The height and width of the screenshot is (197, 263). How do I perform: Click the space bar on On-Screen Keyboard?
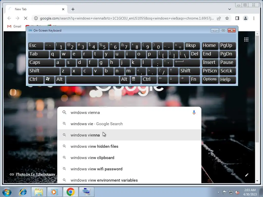[92, 80]
